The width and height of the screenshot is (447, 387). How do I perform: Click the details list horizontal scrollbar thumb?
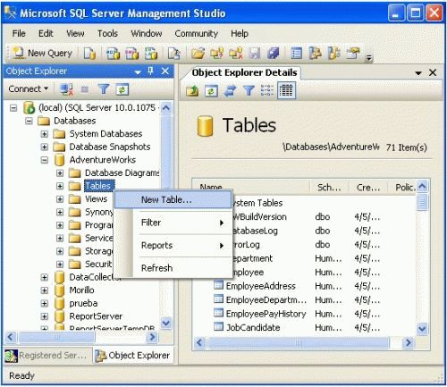click(x=299, y=343)
